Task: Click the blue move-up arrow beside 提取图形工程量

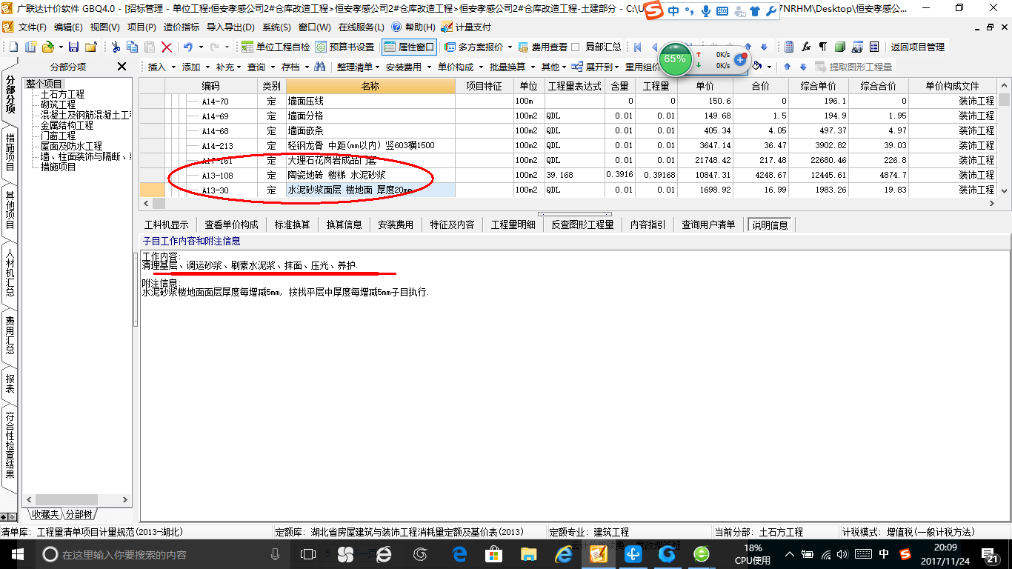Action: tap(787, 67)
